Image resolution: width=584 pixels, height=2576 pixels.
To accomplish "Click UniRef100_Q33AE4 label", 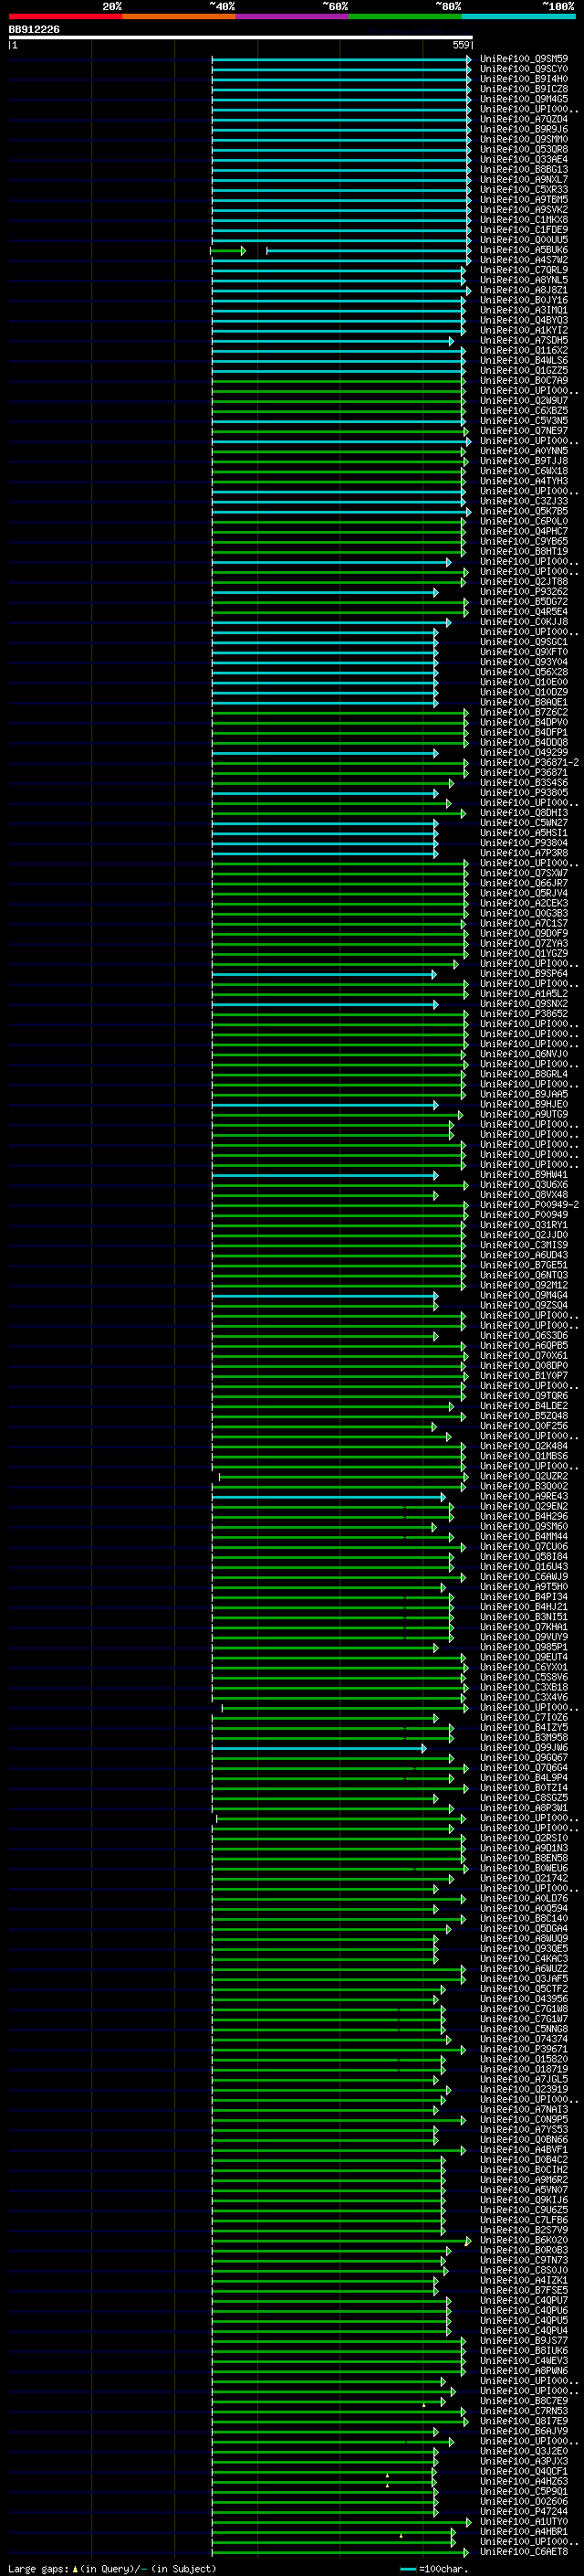I will click(x=524, y=160).
